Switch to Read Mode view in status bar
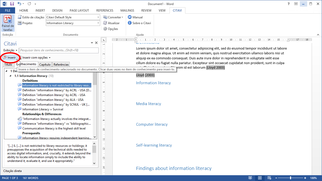Screen dimensions: 322x181 [x=250, y=178]
